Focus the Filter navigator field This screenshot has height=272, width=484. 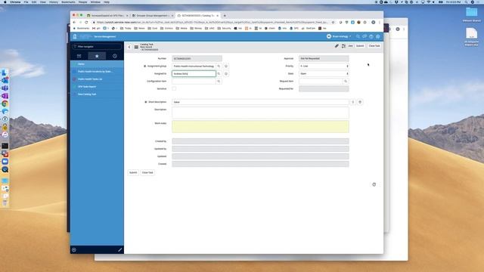coord(97,47)
